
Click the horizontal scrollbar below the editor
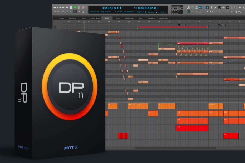point(176,148)
